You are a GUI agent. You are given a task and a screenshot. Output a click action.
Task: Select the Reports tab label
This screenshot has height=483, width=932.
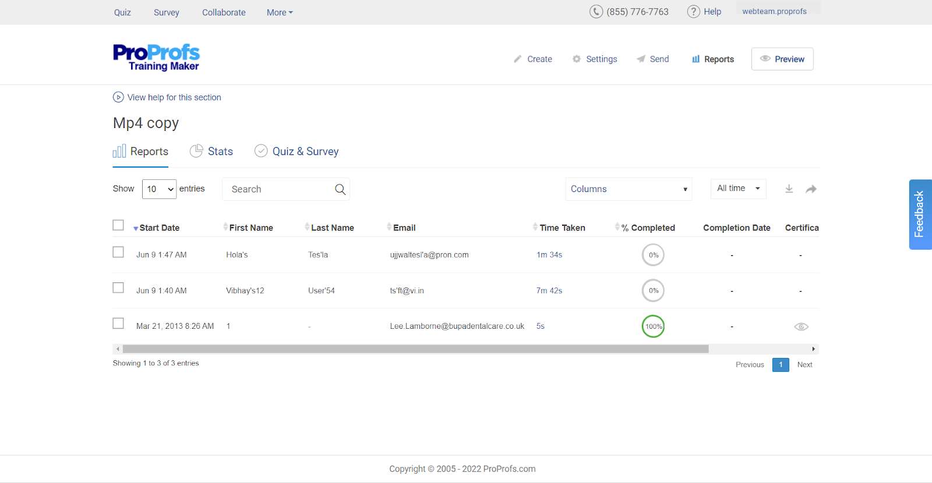tap(149, 151)
